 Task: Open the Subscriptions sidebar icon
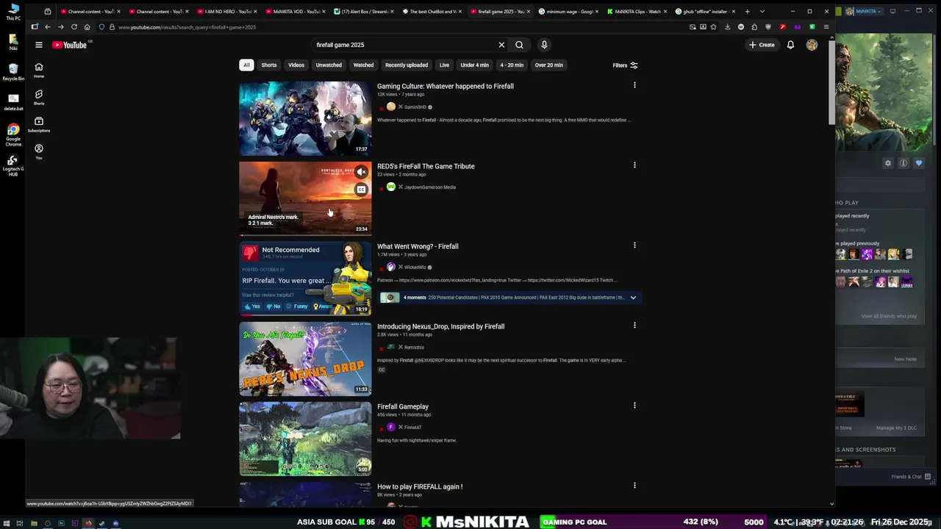(x=39, y=124)
